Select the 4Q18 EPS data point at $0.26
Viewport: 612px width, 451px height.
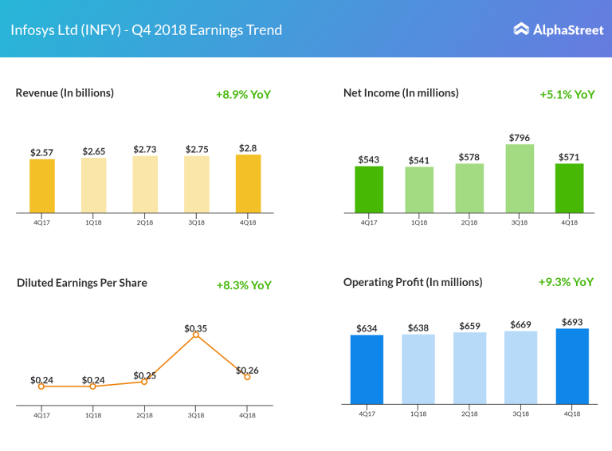click(x=247, y=377)
